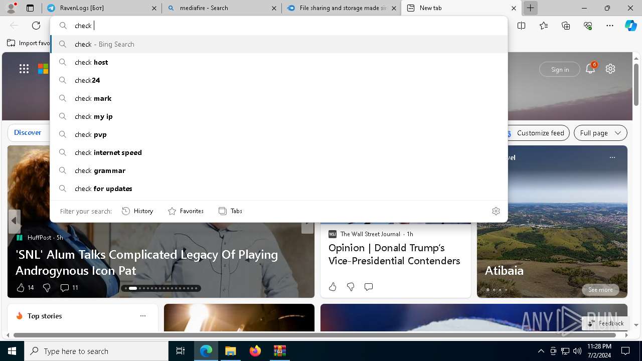This screenshot has height=361, width=642.
Task: Select the 'check pvp' suggestion
Action: click(x=279, y=134)
